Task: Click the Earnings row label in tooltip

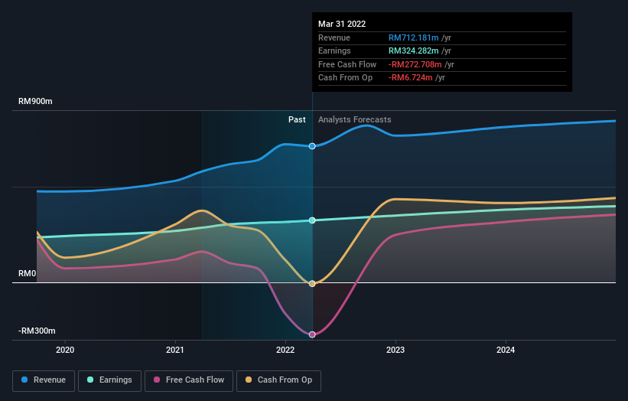Action: [x=334, y=51]
